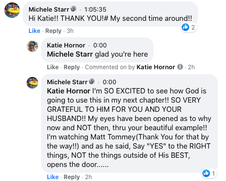Like Katie Hornor's 'glad you're here' reply
The width and height of the screenshot is (226, 181).
click(53, 67)
